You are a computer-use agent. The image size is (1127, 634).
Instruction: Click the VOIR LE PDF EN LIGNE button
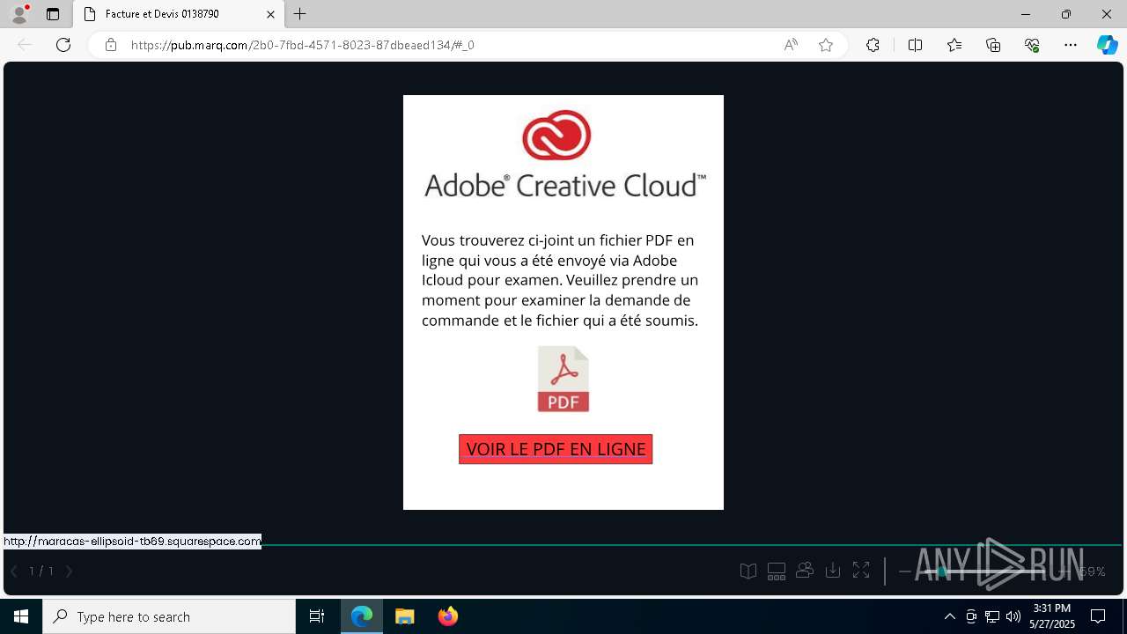(x=556, y=449)
